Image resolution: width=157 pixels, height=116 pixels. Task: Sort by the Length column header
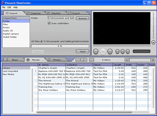(119, 65)
